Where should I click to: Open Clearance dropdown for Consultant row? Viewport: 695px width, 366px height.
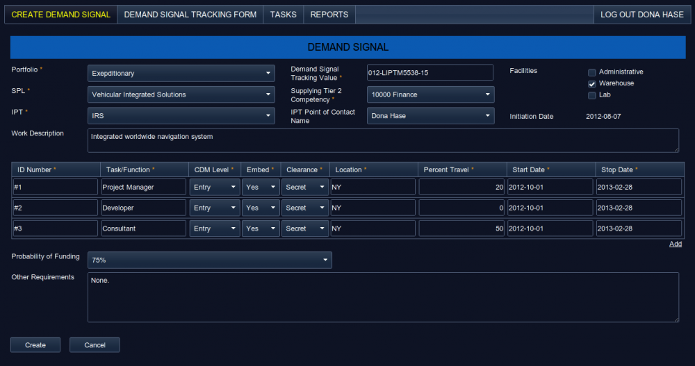click(305, 228)
